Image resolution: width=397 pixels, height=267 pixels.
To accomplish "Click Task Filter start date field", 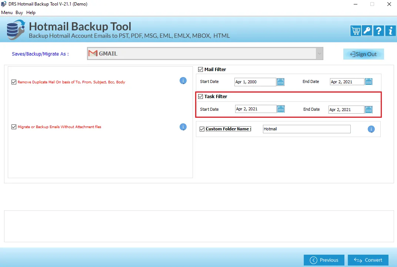I will pos(256,109).
